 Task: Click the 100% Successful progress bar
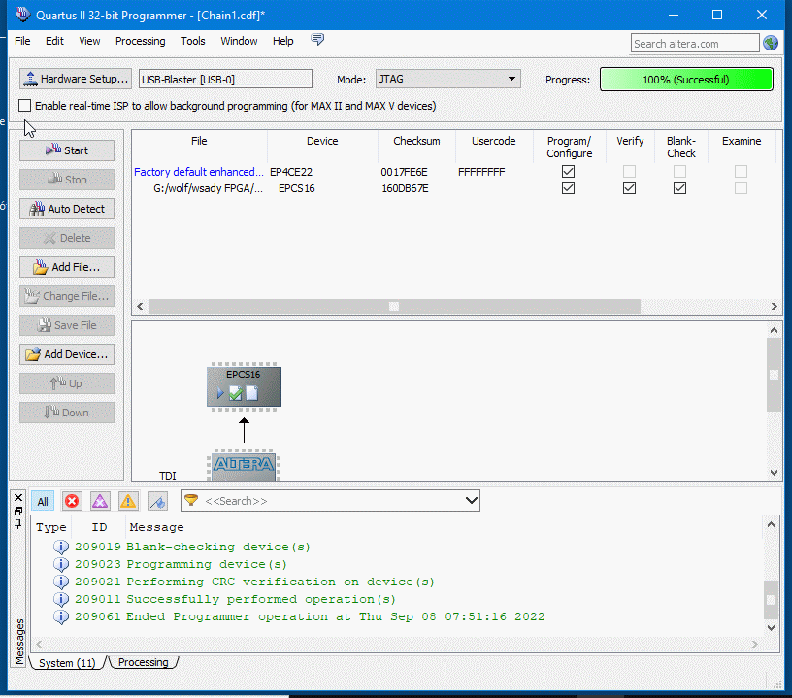click(x=685, y=80)
